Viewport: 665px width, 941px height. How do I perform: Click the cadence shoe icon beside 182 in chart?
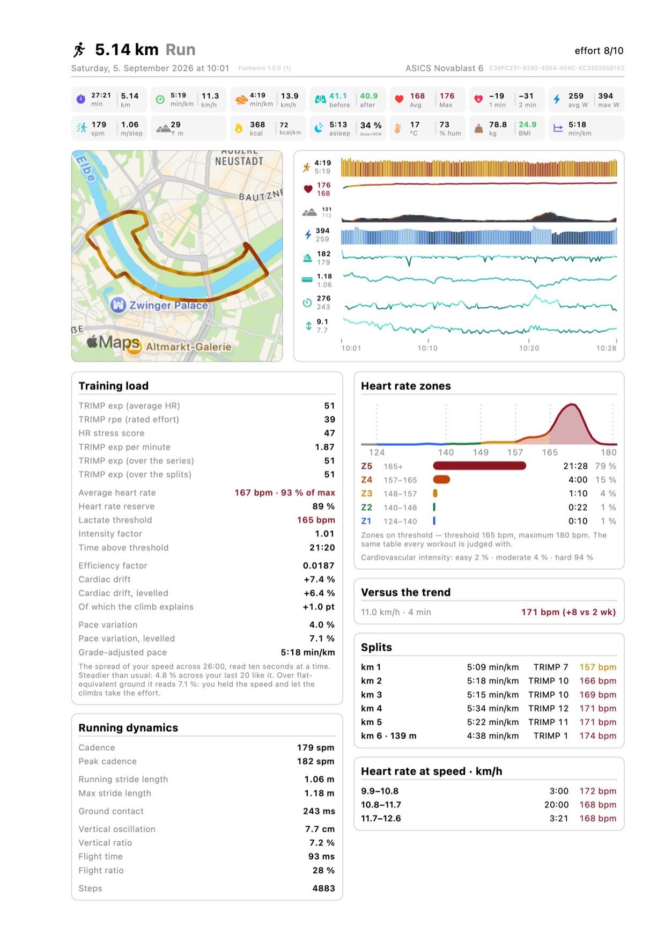click(307, 258)
